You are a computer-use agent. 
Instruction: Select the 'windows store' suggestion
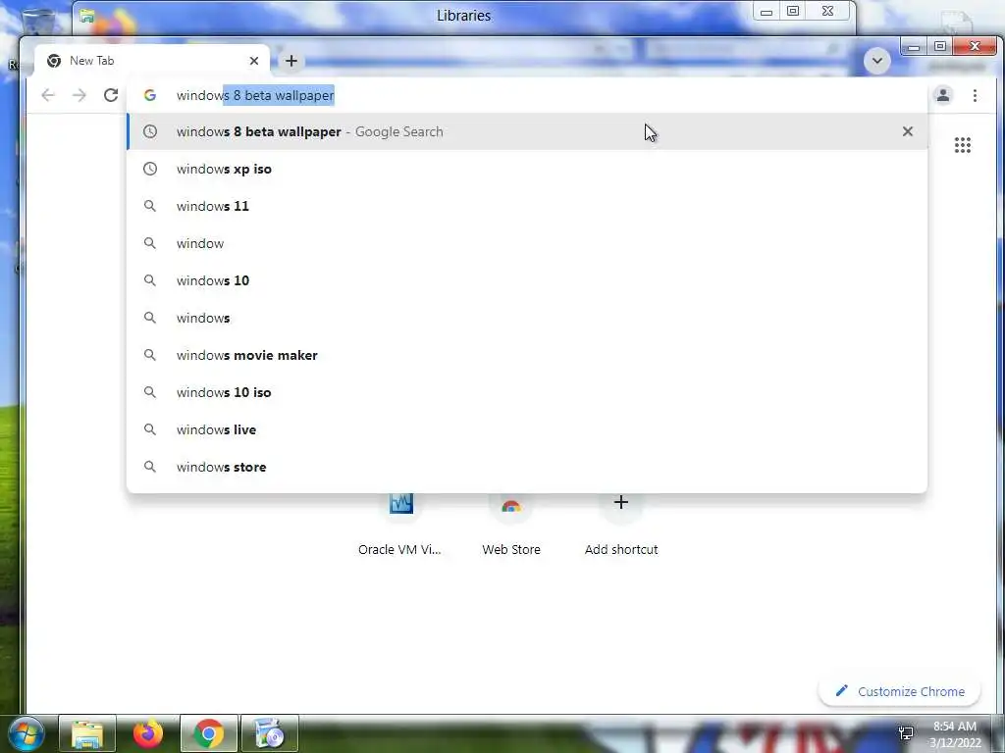(x=527, y=467)
